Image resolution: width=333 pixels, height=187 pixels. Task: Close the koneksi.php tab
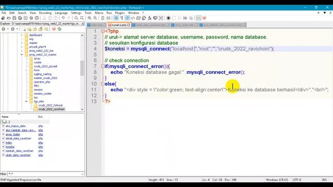(129, 25)
